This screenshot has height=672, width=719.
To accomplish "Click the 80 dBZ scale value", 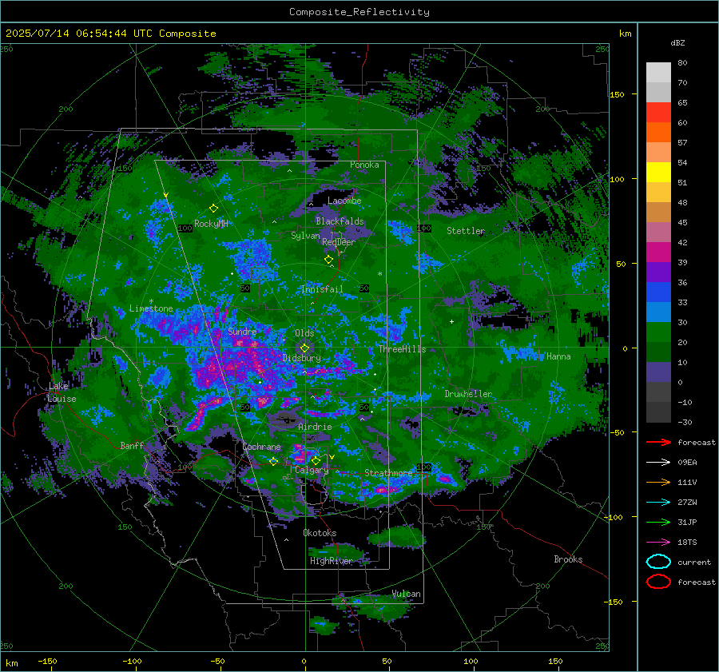I will click(682, 63).
